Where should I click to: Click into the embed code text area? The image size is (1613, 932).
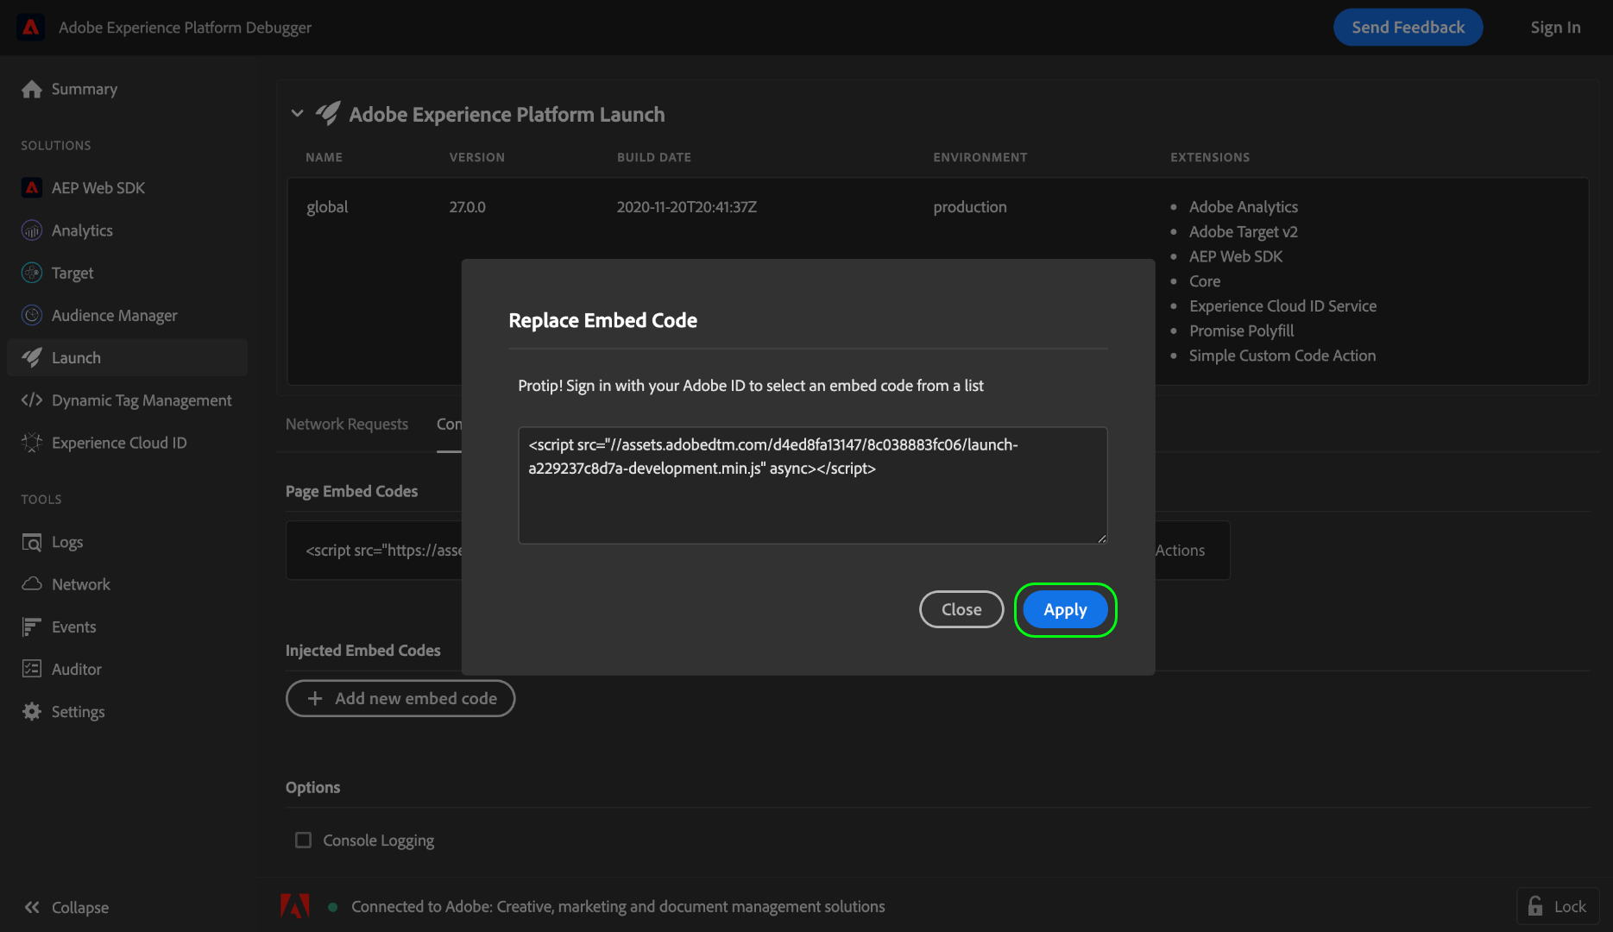click(812, 485)
